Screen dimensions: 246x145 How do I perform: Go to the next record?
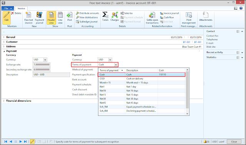20,142
